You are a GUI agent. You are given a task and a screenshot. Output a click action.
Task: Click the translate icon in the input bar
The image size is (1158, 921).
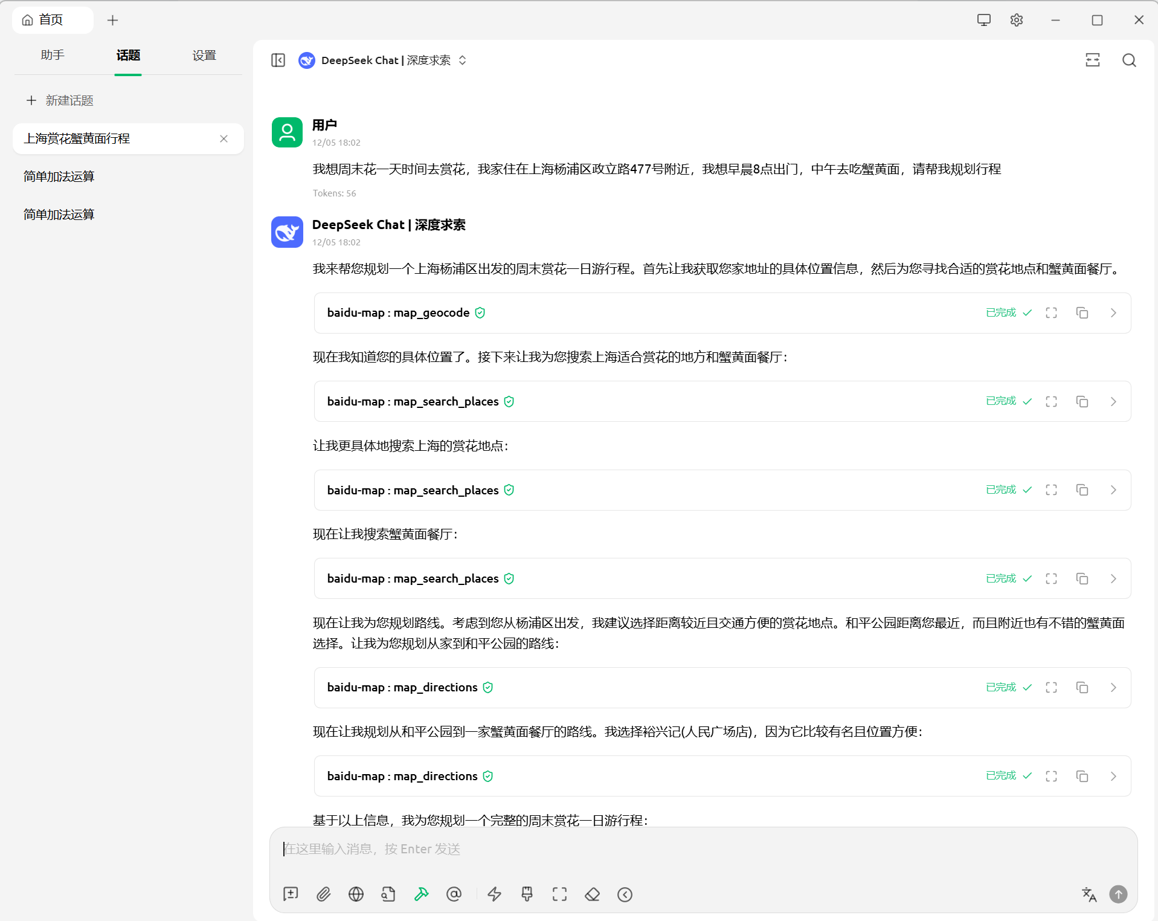pyautogui.click(x=1089, y=894)
